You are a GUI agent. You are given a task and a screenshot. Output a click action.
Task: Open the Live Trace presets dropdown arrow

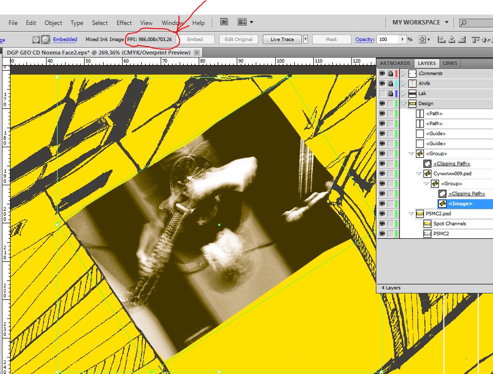pos(305,40)
